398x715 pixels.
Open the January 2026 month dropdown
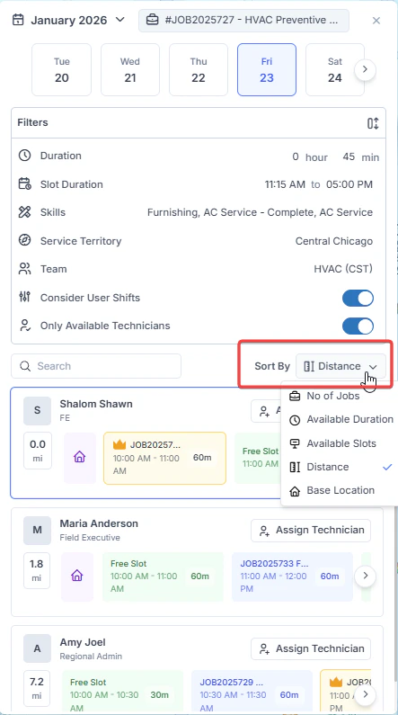click(x=119, y=20)
